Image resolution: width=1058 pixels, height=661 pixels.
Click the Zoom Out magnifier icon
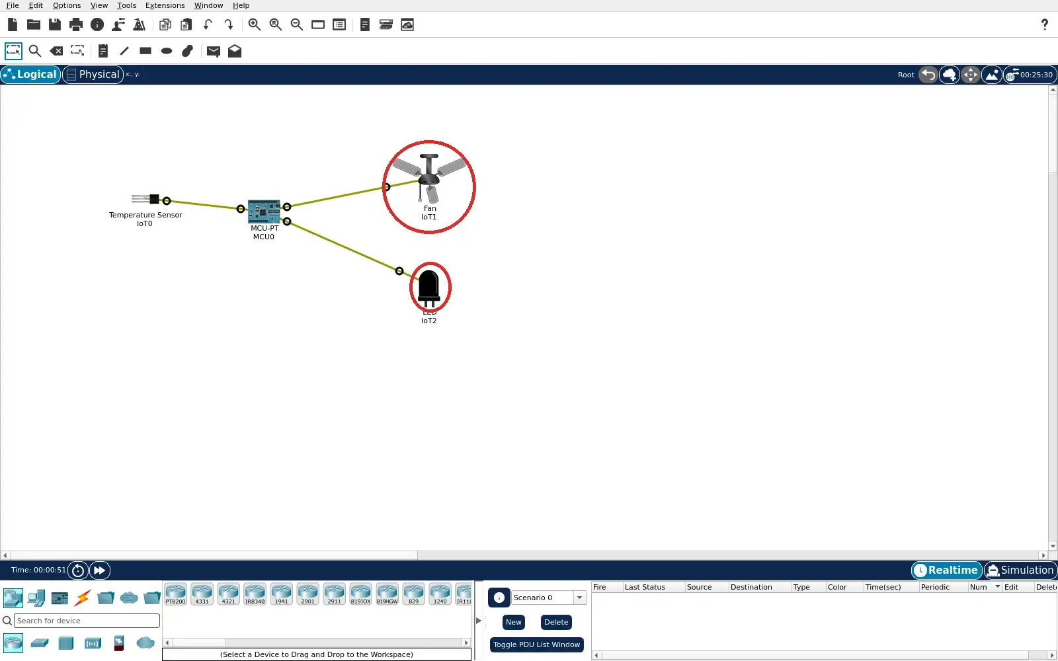point(297,24)
